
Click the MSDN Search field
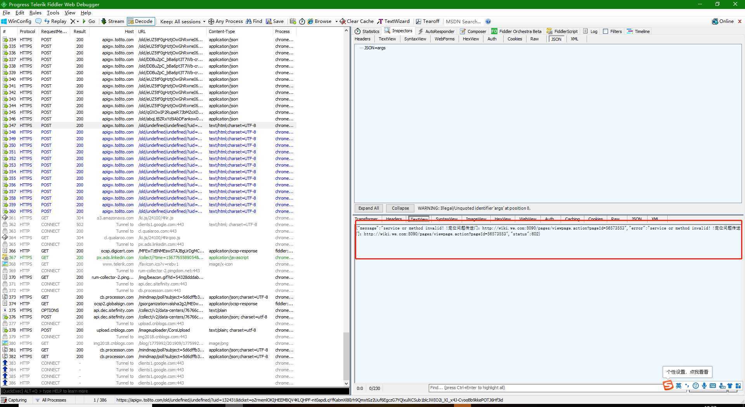pyautogui.click(x=463, y=21)
